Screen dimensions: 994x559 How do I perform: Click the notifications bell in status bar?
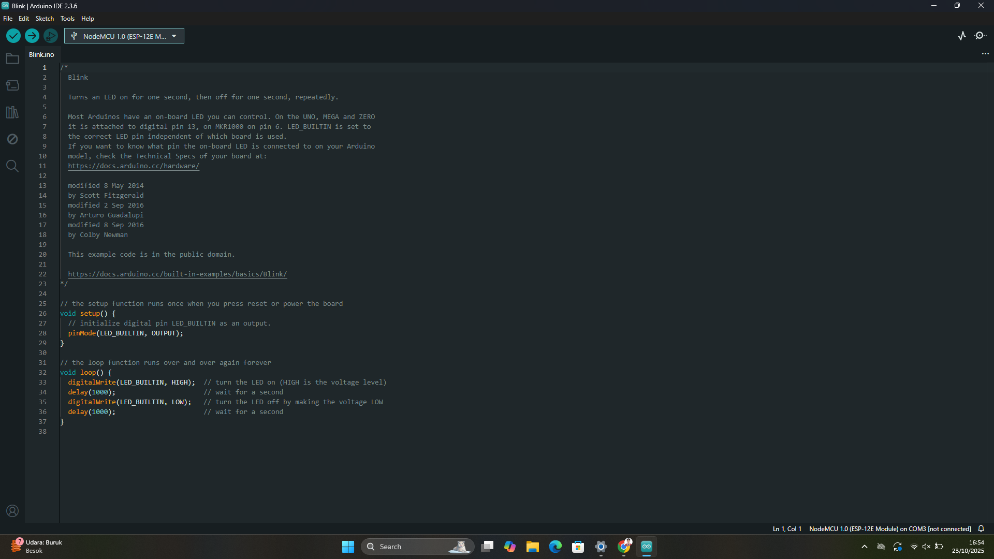tap(981, 528)
